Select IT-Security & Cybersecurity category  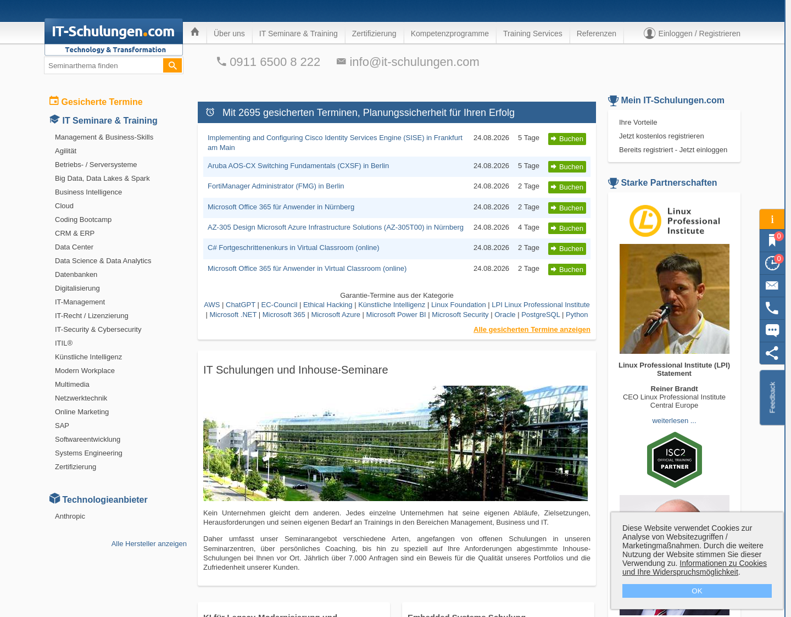(x=98, y=330)
